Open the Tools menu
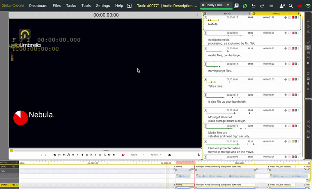 [x=86, y=6]
